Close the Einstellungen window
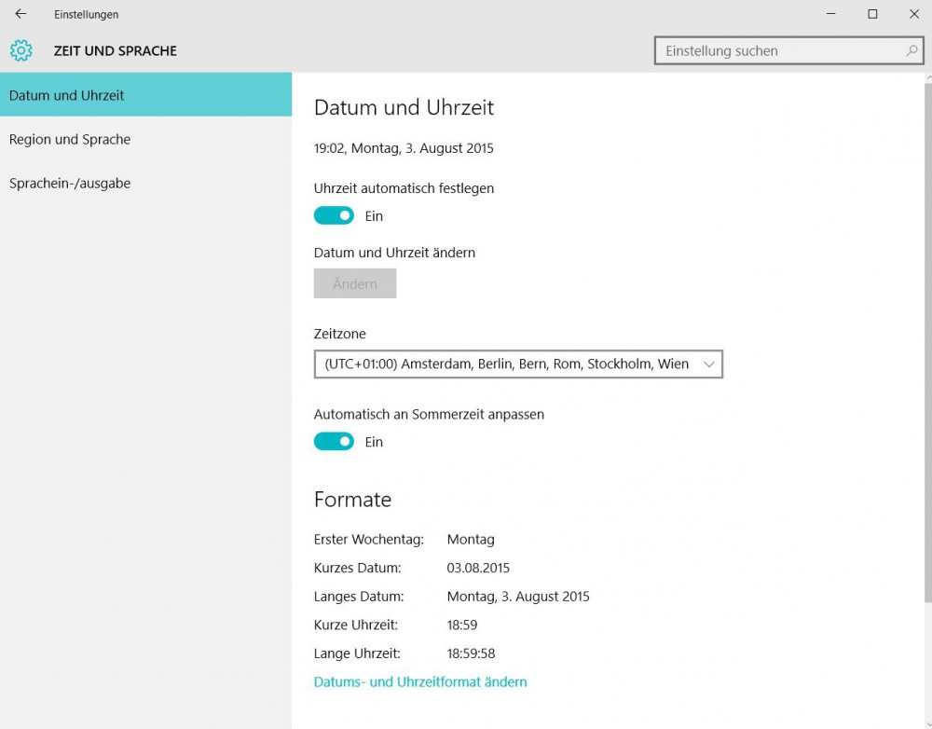The width and height of the screenshot is (932, 729). click(913, 14)
